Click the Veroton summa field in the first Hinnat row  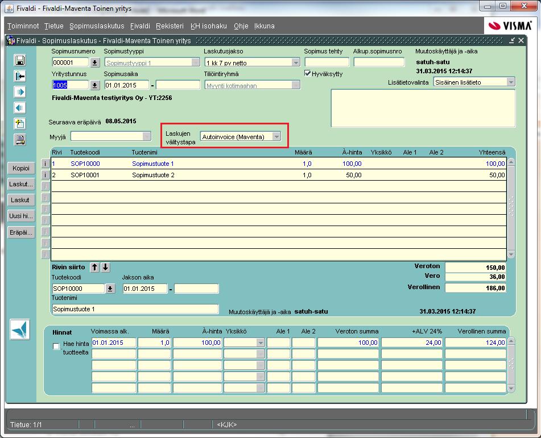349,343
